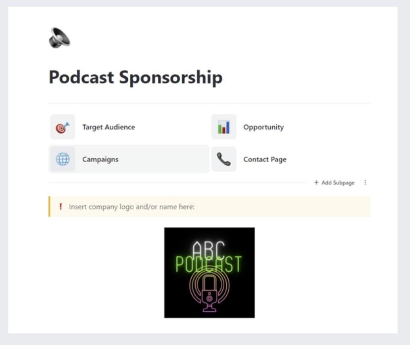
Task: Open the three-dot subpage options menu
Action: point(365,182)
